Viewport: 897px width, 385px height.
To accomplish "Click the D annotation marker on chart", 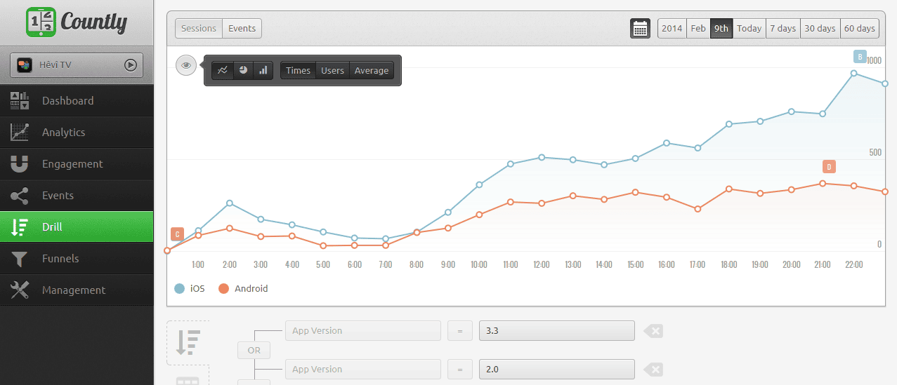I will pos(829,167).
